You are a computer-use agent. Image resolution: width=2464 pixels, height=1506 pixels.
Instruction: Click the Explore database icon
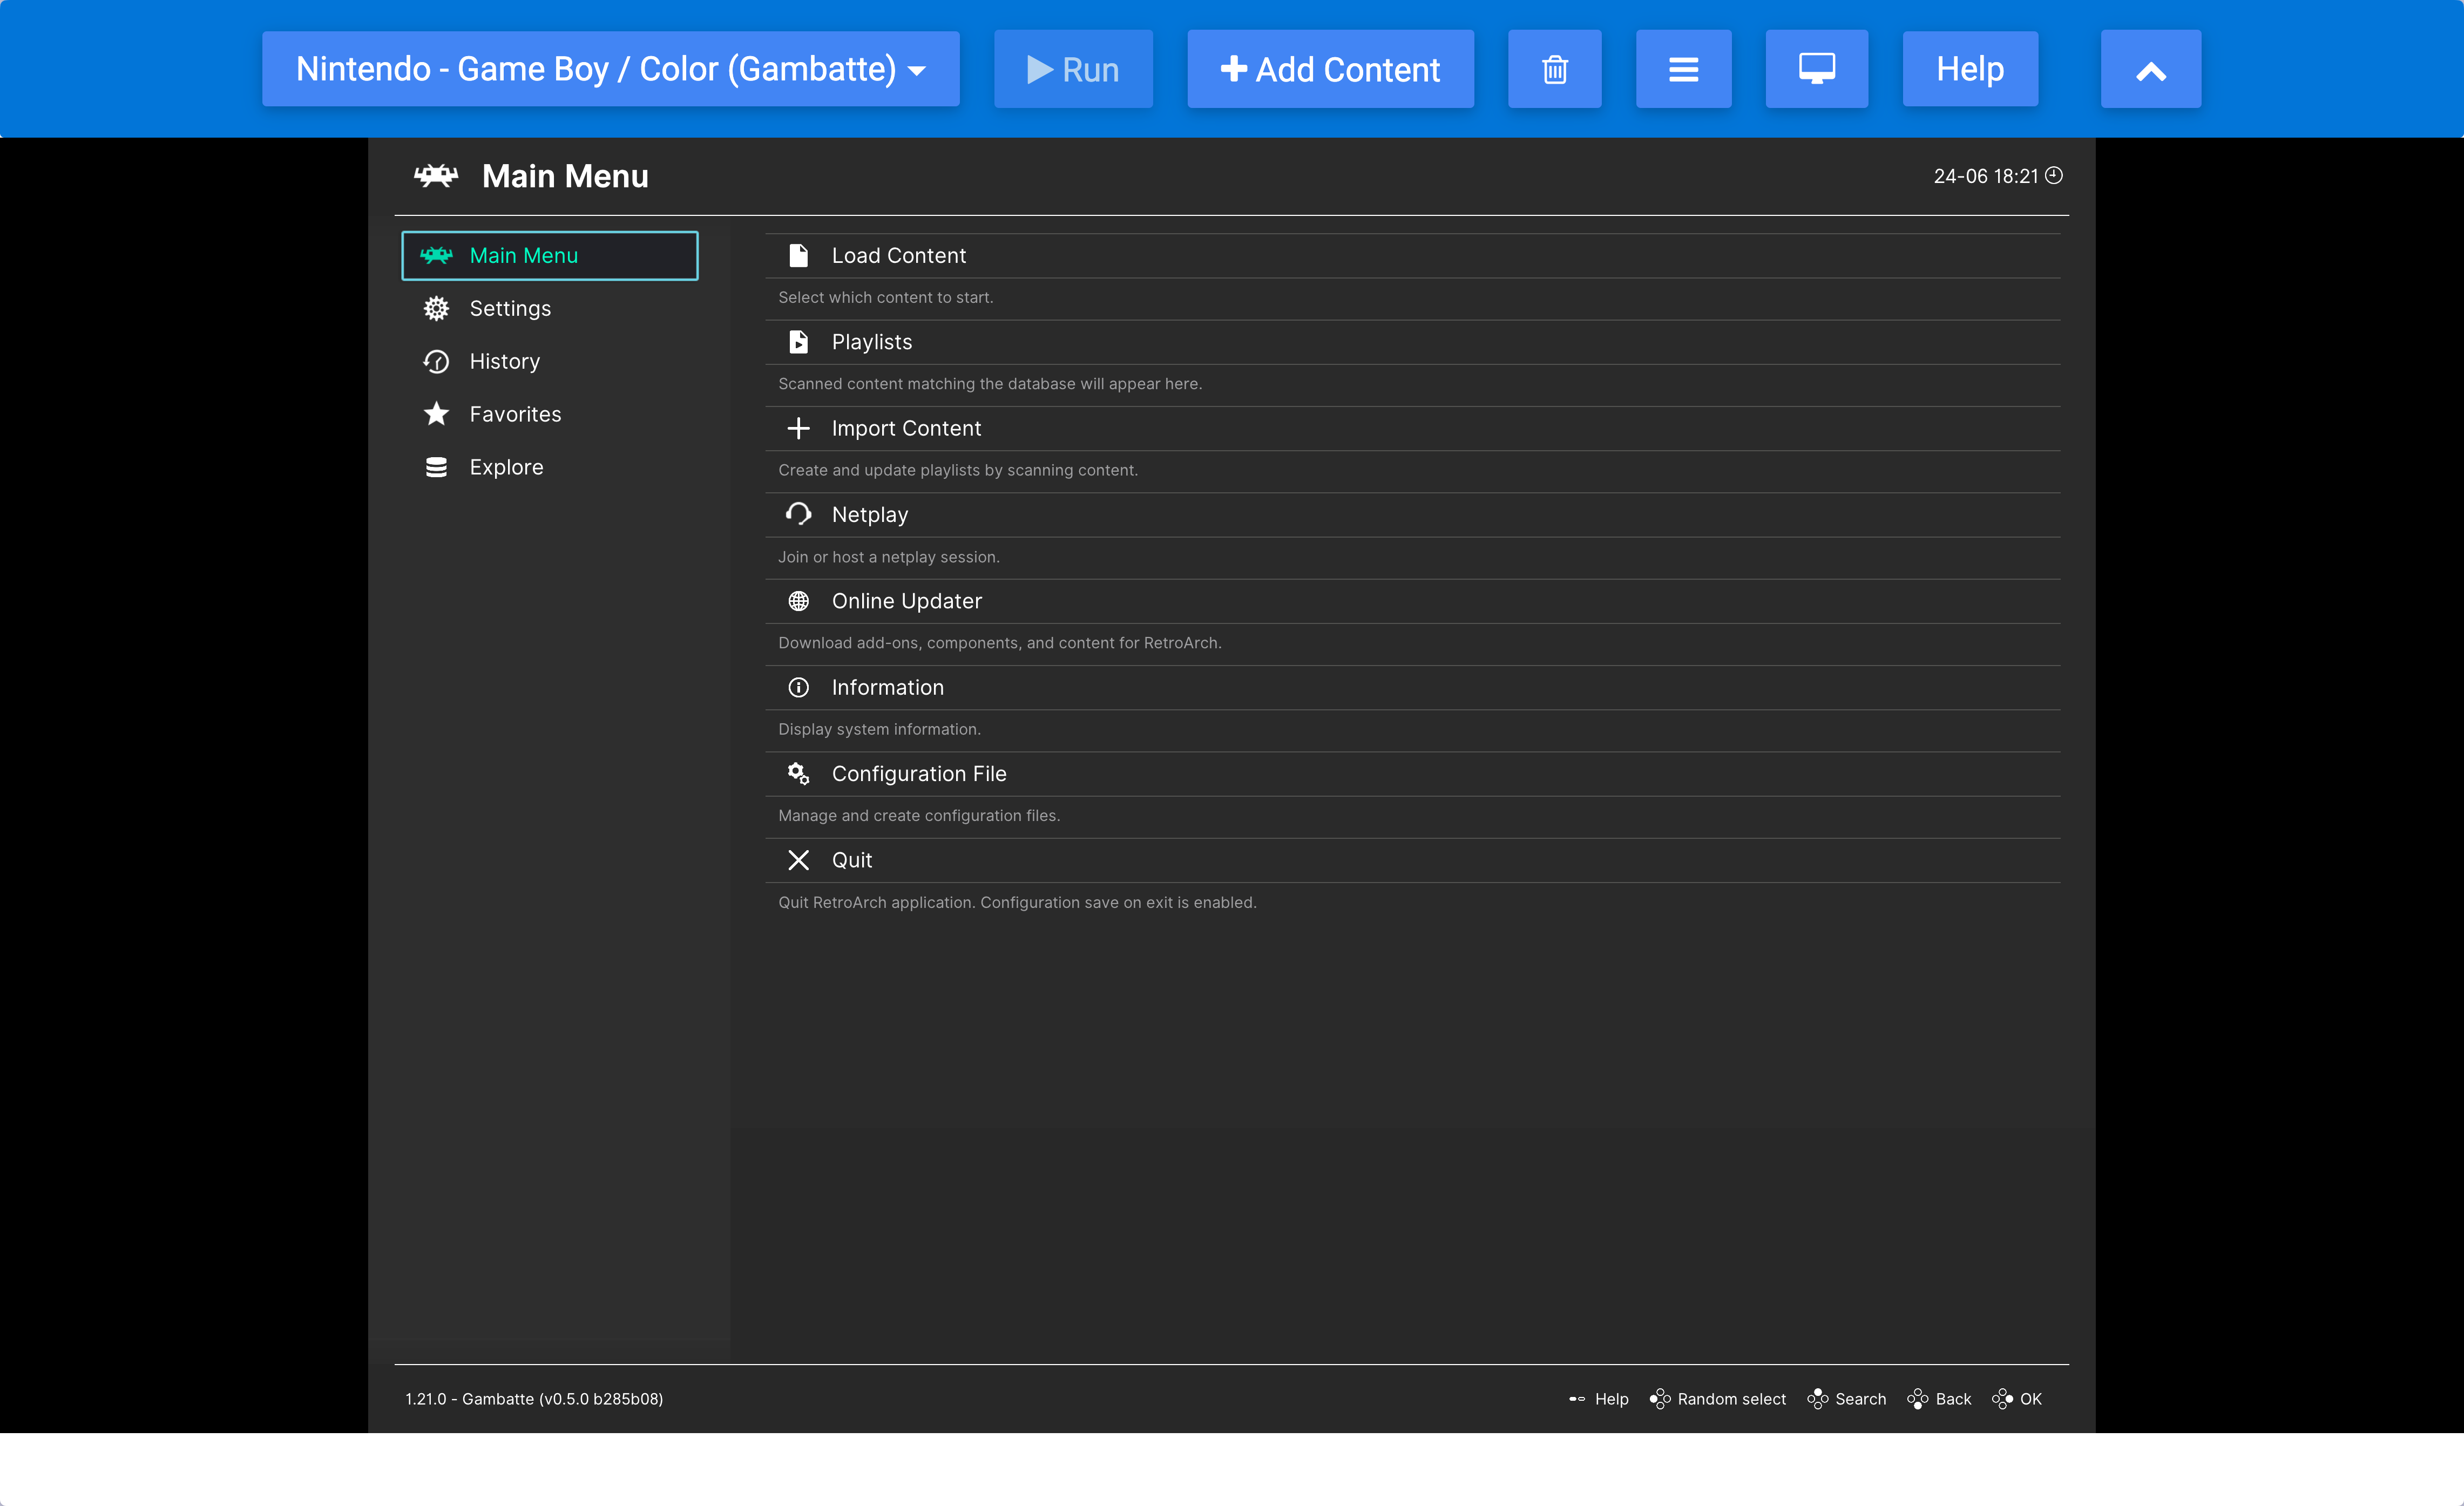pos(436,467)
